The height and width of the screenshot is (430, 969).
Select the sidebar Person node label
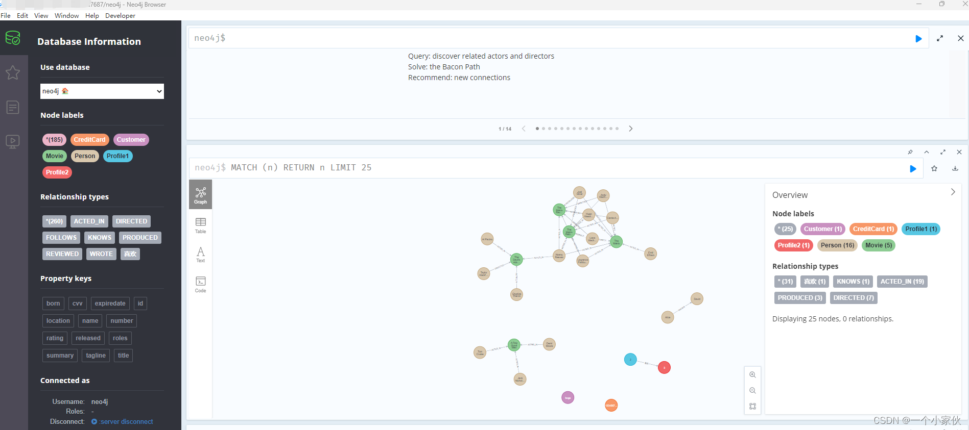tap(85, 156)
